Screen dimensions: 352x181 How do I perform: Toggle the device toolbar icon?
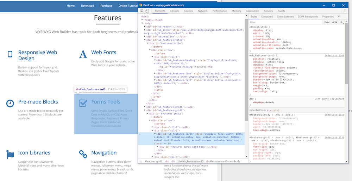[147, 11]
